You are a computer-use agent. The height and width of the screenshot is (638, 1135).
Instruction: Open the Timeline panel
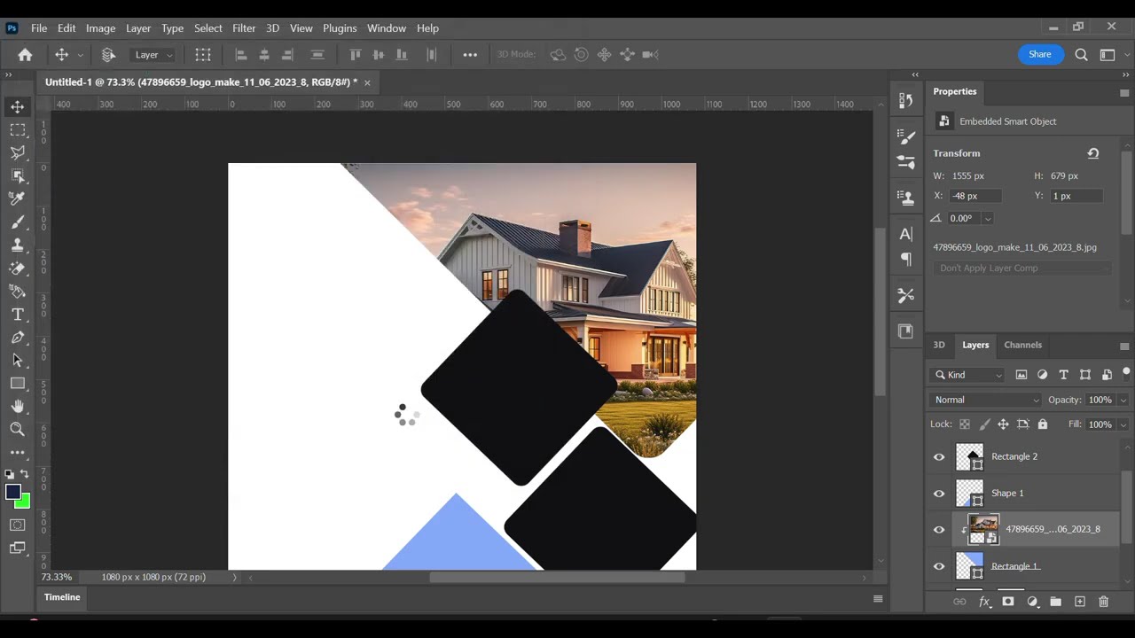62,597
